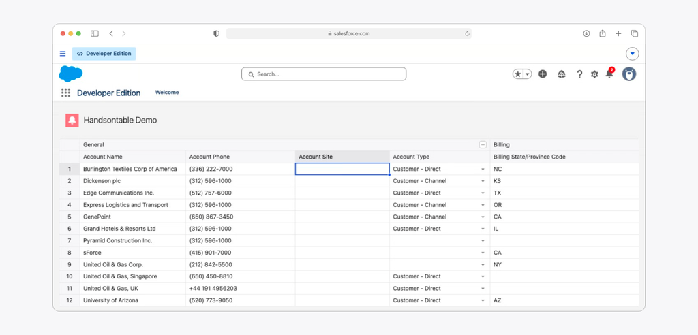Show the tab overview icon
Image resolution: width=698 pixels, height=335 pixels.
pos(635,33)
